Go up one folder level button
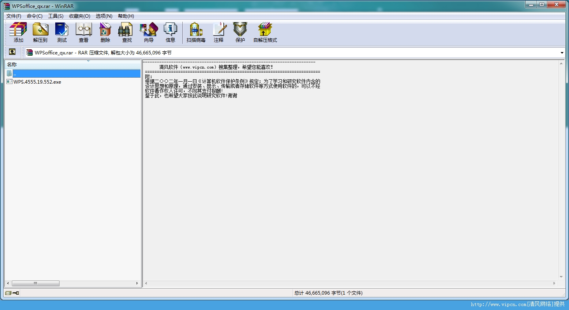 (x=12, y=52)
